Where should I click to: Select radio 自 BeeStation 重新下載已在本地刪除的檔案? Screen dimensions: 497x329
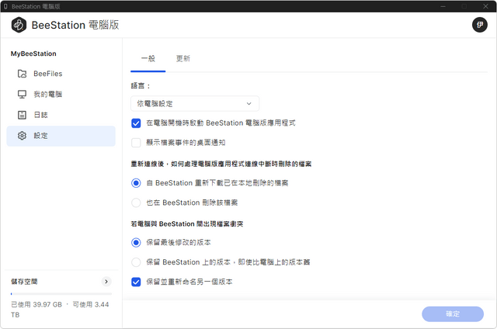136,183
